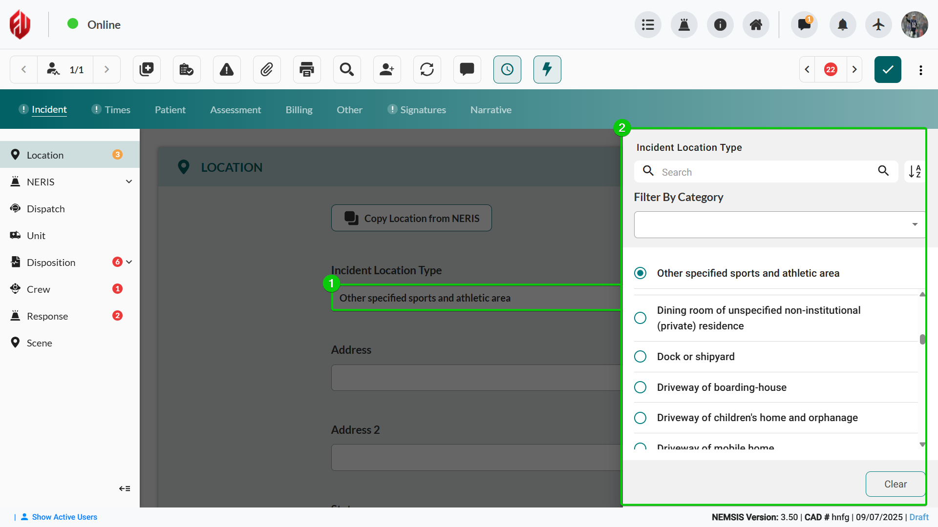The height and width of the screenshot is (527, 938).
Task: Click the print icon in toolbar
Action: tap(307, 70)
